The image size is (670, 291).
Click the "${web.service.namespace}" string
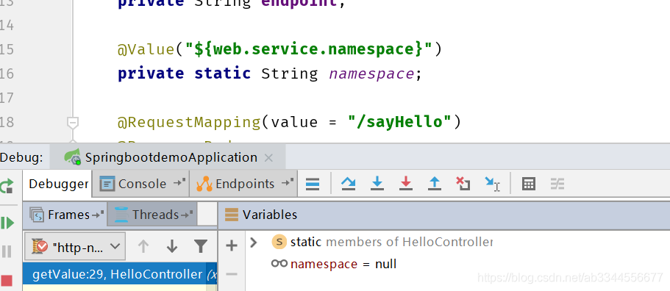point(310,50)
